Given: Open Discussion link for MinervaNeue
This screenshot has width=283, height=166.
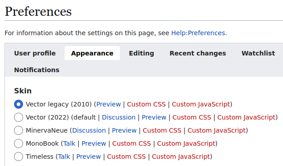Looking at the screenshot, I should pyautogui.click(x=89, y=130).
